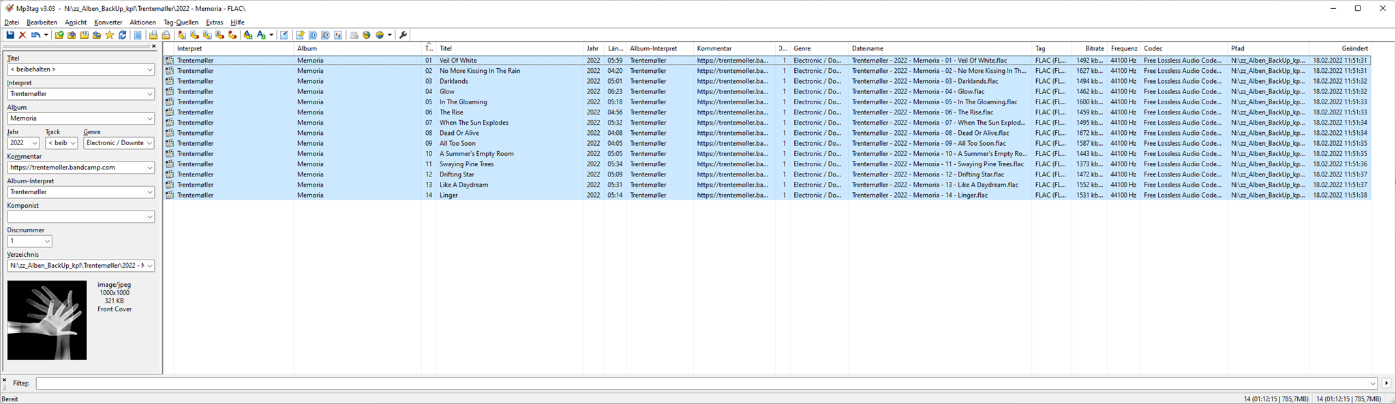Remove tag with the red X icon
Viewport: 1396px width, 404px height.
[22, 35]
